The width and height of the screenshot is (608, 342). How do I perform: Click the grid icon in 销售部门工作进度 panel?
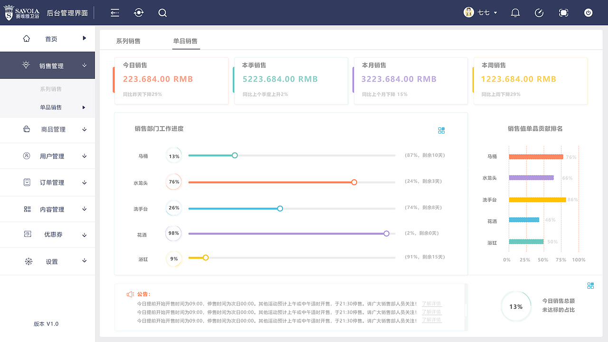[x=441, y=130]
